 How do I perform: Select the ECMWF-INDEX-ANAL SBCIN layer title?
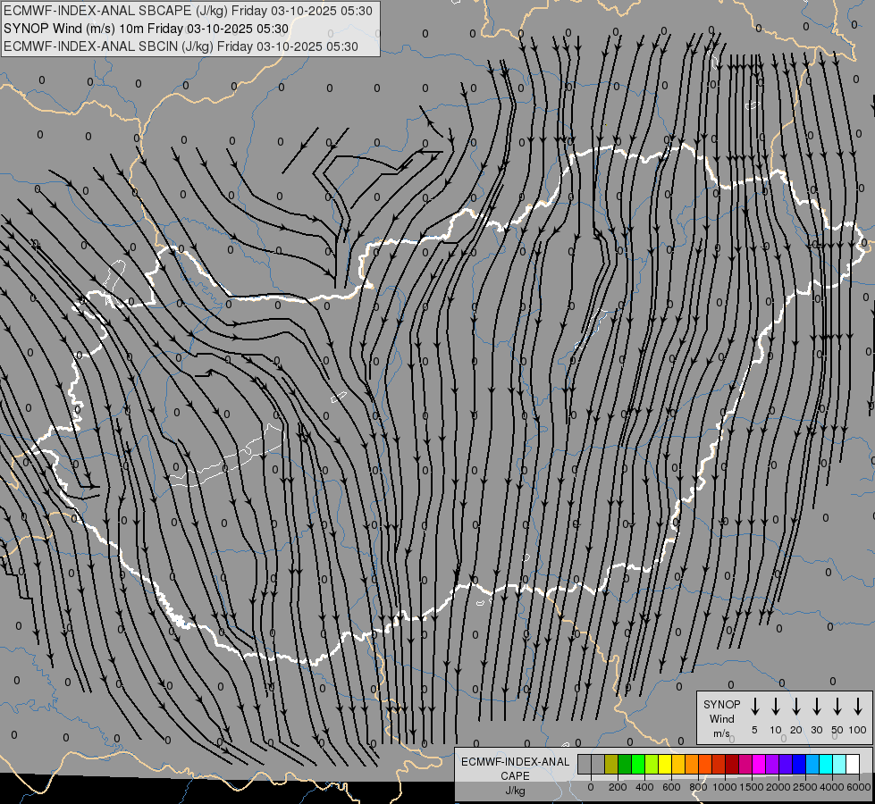(181, 46)
